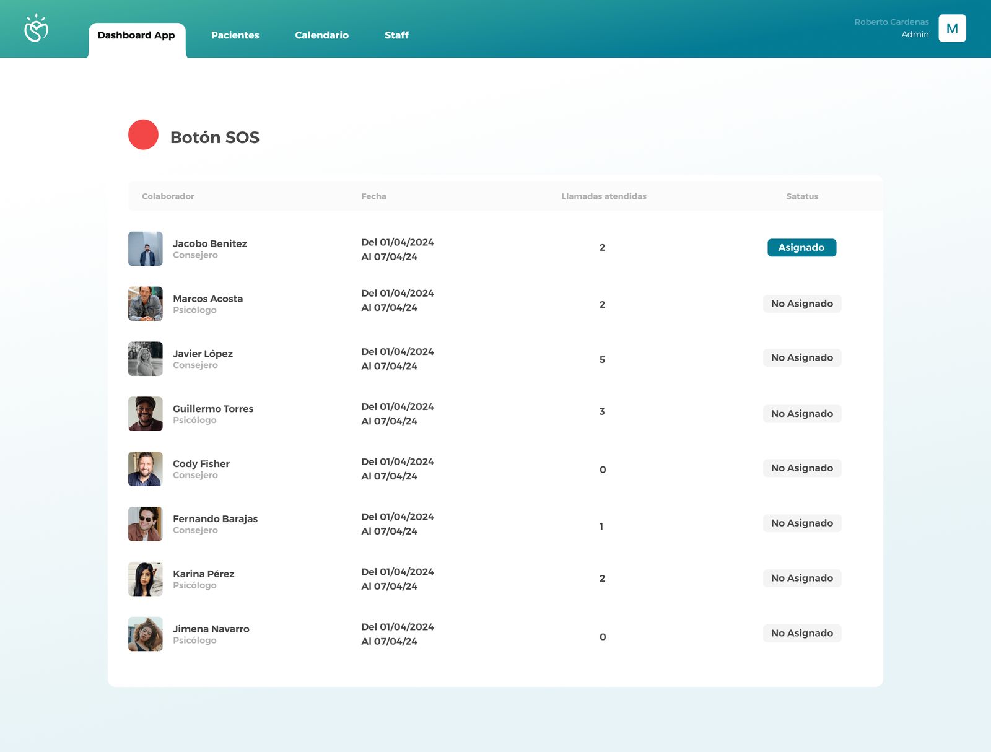Open the Dashboard App tab
Screen dimensions: 991x752
pos(136,35)
